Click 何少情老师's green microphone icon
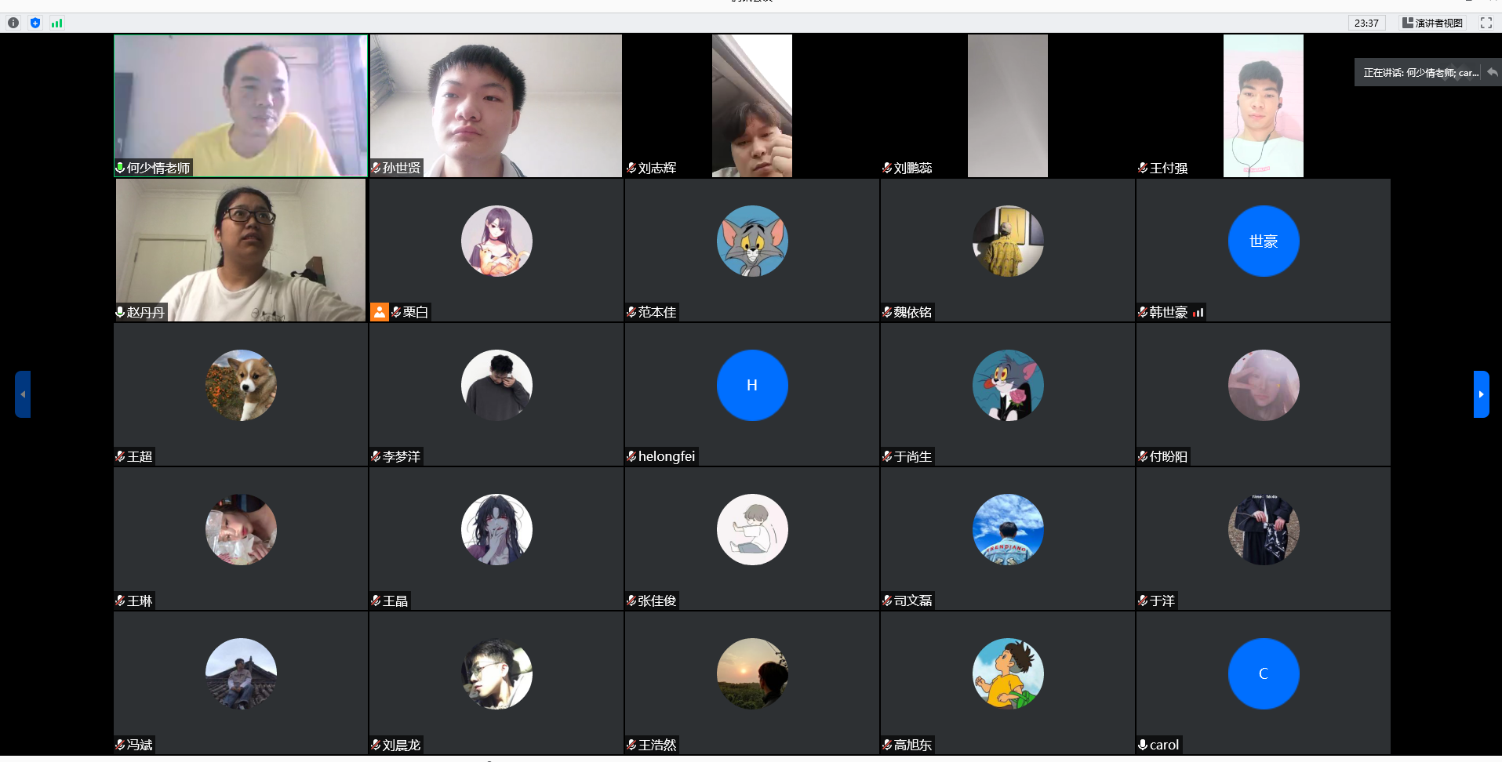The height and width of the screenshot is (762, 1502). coord(120,168)
